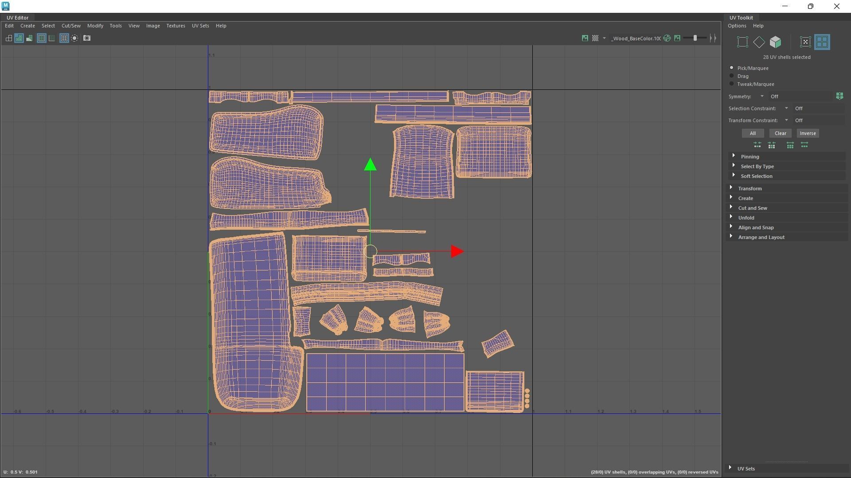Viewport: 851px width, 478px height.
Task: Open the Textures menu
Action: click(176, 26)
